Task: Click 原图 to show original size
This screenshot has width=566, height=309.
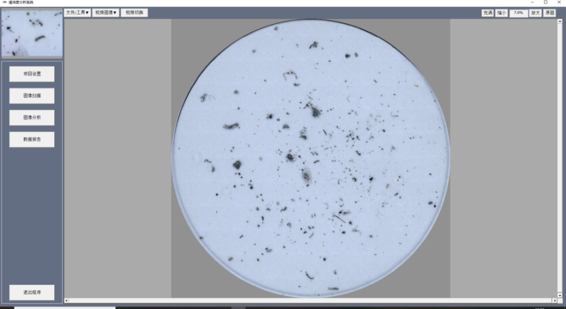Action: tap(550, 13)
